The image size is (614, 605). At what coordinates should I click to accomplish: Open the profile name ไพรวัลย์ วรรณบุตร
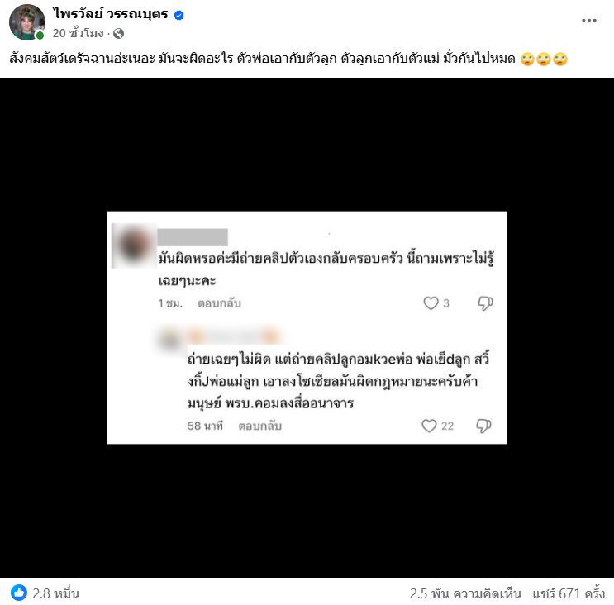tap(111, 14)
